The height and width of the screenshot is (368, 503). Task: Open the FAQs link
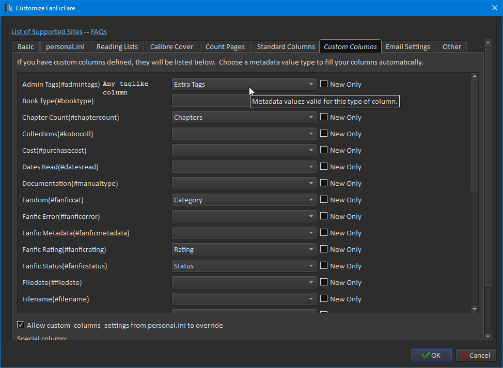[x=99, y=32]
